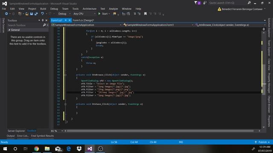
Task: Click the Quick Launch magnifier icon
Action: 249,3
